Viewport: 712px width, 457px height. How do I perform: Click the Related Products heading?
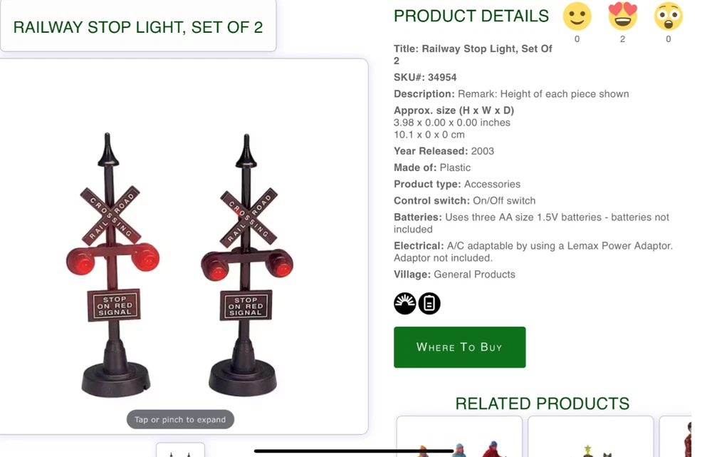[542, 404]
